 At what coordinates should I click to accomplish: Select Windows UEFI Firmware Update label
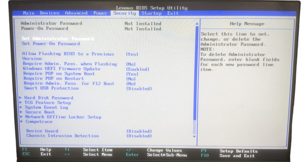click(x=62, y=69)
